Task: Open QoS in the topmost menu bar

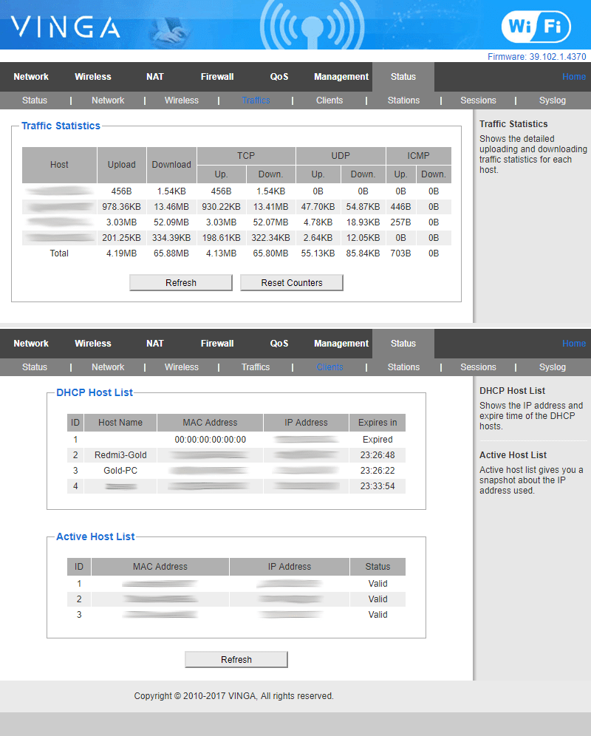Action: [279, 77]
